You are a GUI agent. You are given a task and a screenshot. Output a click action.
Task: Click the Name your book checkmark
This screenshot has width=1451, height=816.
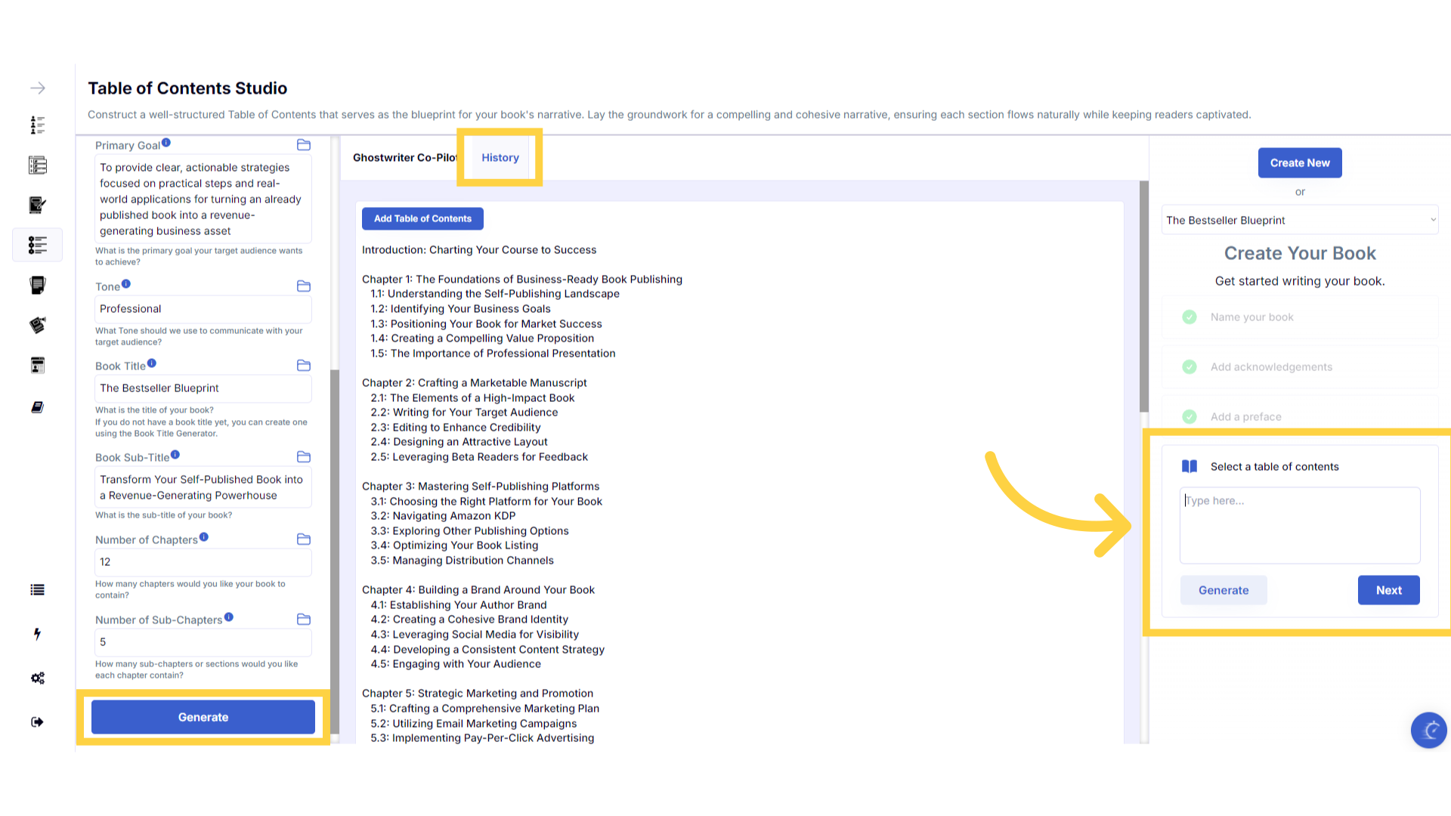[x=1190, y=317]
